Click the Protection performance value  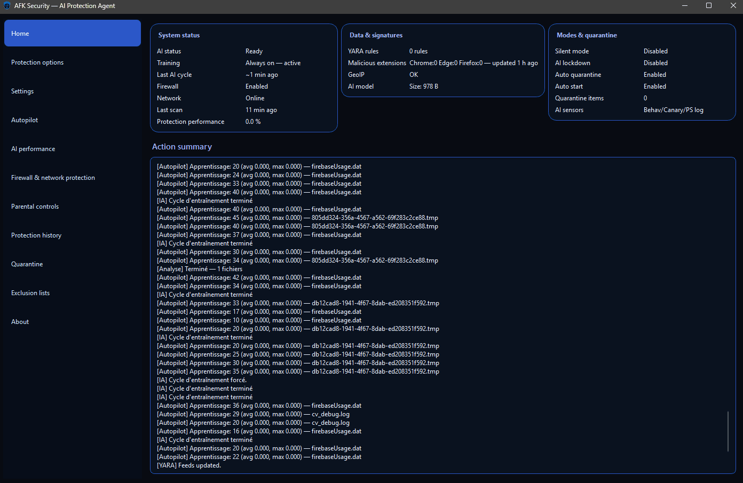click(x=252, y=121)
